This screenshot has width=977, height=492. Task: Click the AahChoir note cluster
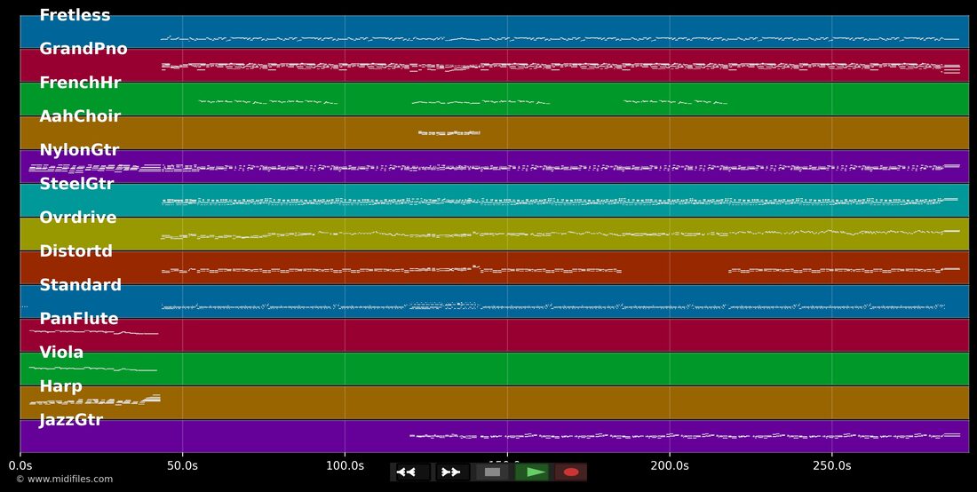pos(449,132)
